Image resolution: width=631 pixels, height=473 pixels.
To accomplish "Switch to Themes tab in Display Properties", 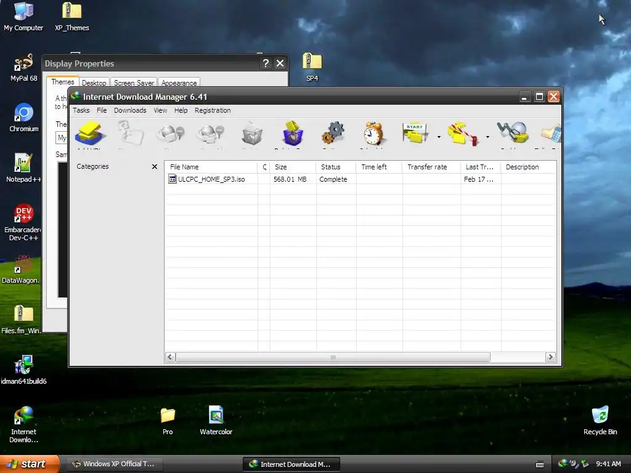I will coord(62,82).
